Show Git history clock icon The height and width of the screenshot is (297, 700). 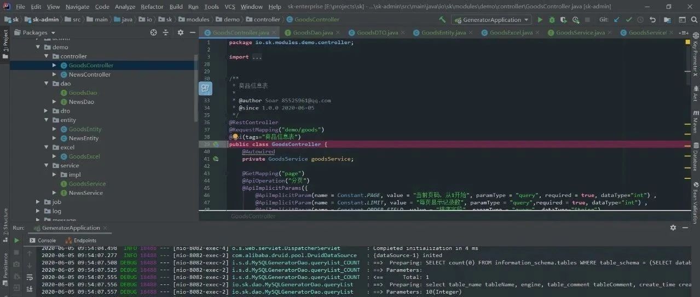[x=641, y=20]
